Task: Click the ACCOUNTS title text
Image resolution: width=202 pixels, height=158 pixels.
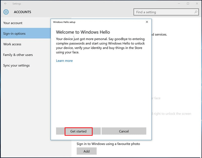Action: 23,12
